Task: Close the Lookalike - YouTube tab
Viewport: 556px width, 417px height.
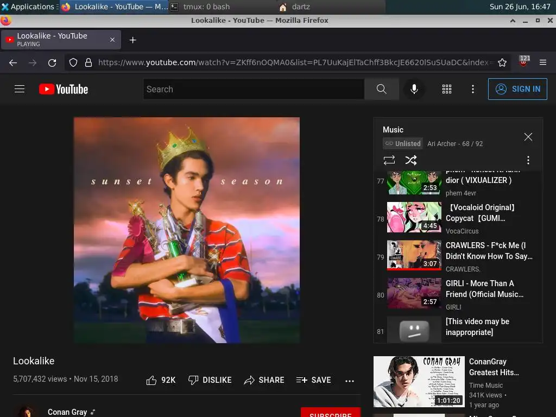Action: pyautogui.click(x=112, y=40)
